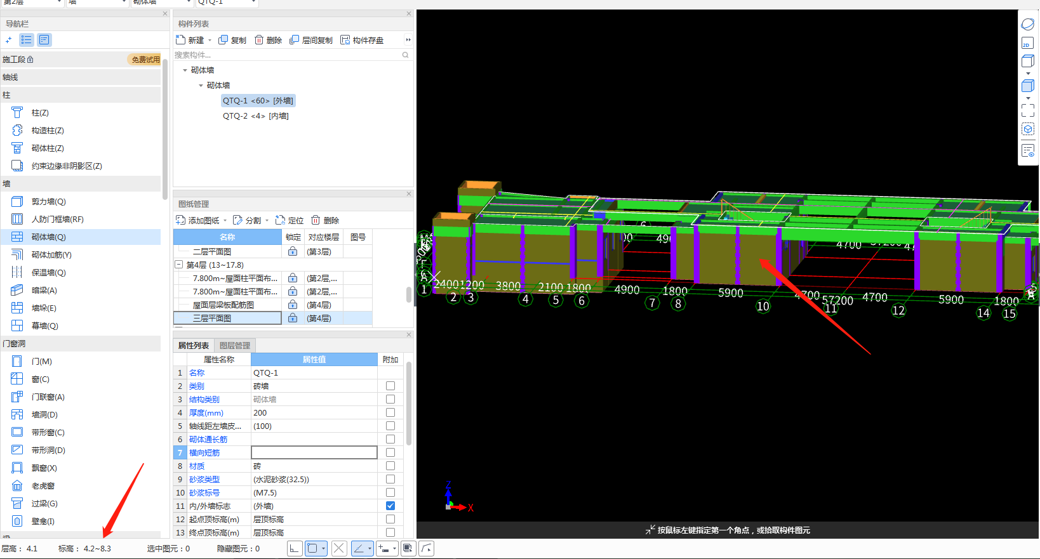Click the orbit rotate view icon

coord(1028,25)
